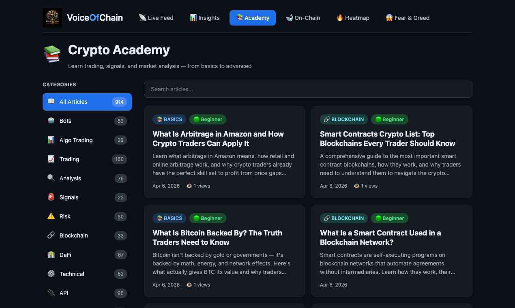Viewport: 515px width, 308px height.
Task: Switch to the Fear & Greed tab
Action: click(x=408, y=18)
